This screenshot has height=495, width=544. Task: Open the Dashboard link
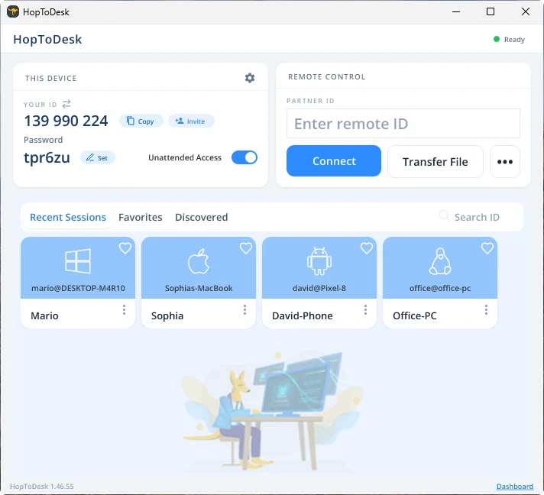(515, 487)
